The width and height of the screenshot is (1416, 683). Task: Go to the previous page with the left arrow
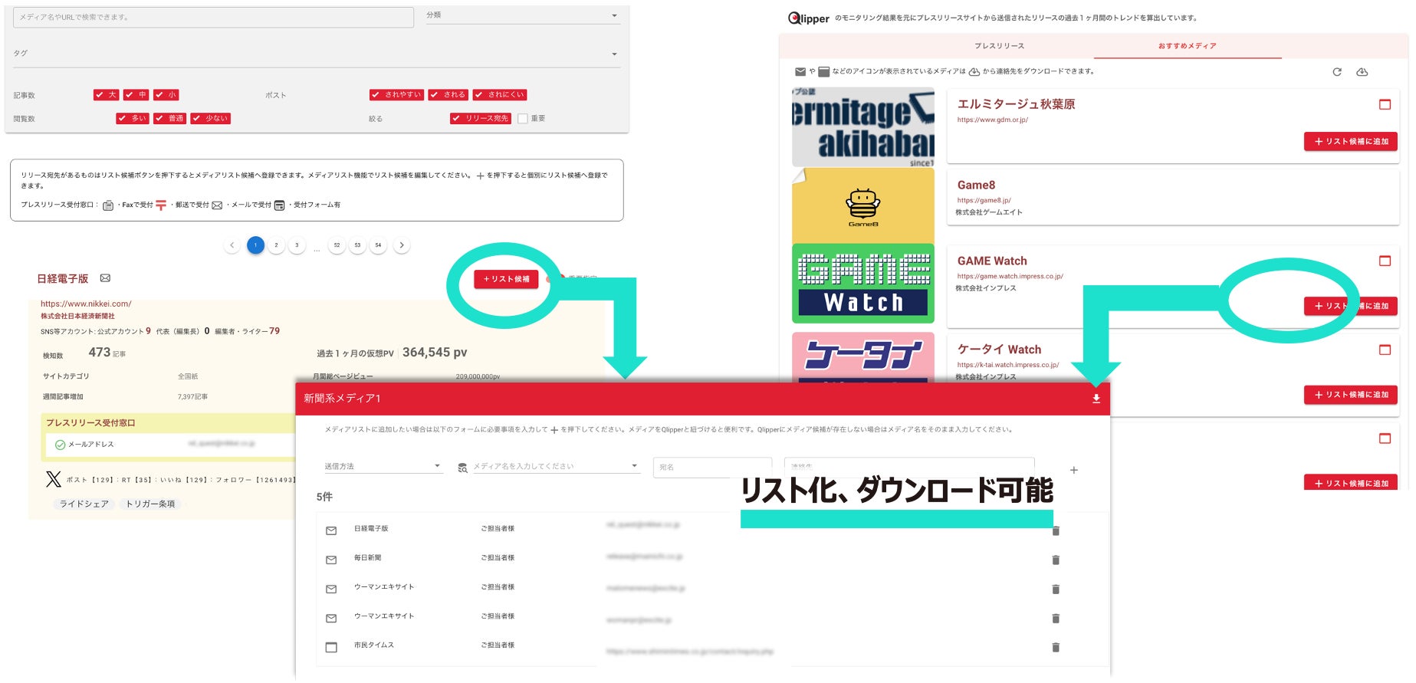click(232, 245)
